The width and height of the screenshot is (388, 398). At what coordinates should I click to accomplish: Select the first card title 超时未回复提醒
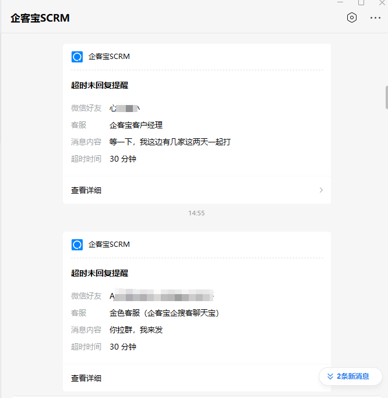click(100, 85)
